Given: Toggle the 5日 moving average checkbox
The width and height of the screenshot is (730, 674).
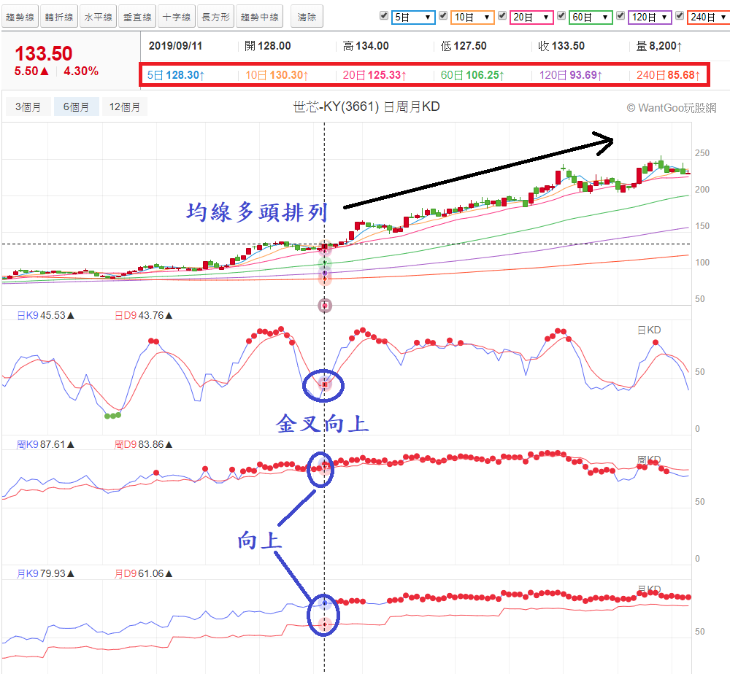Looking at the screenshot, I should [384, 16].
